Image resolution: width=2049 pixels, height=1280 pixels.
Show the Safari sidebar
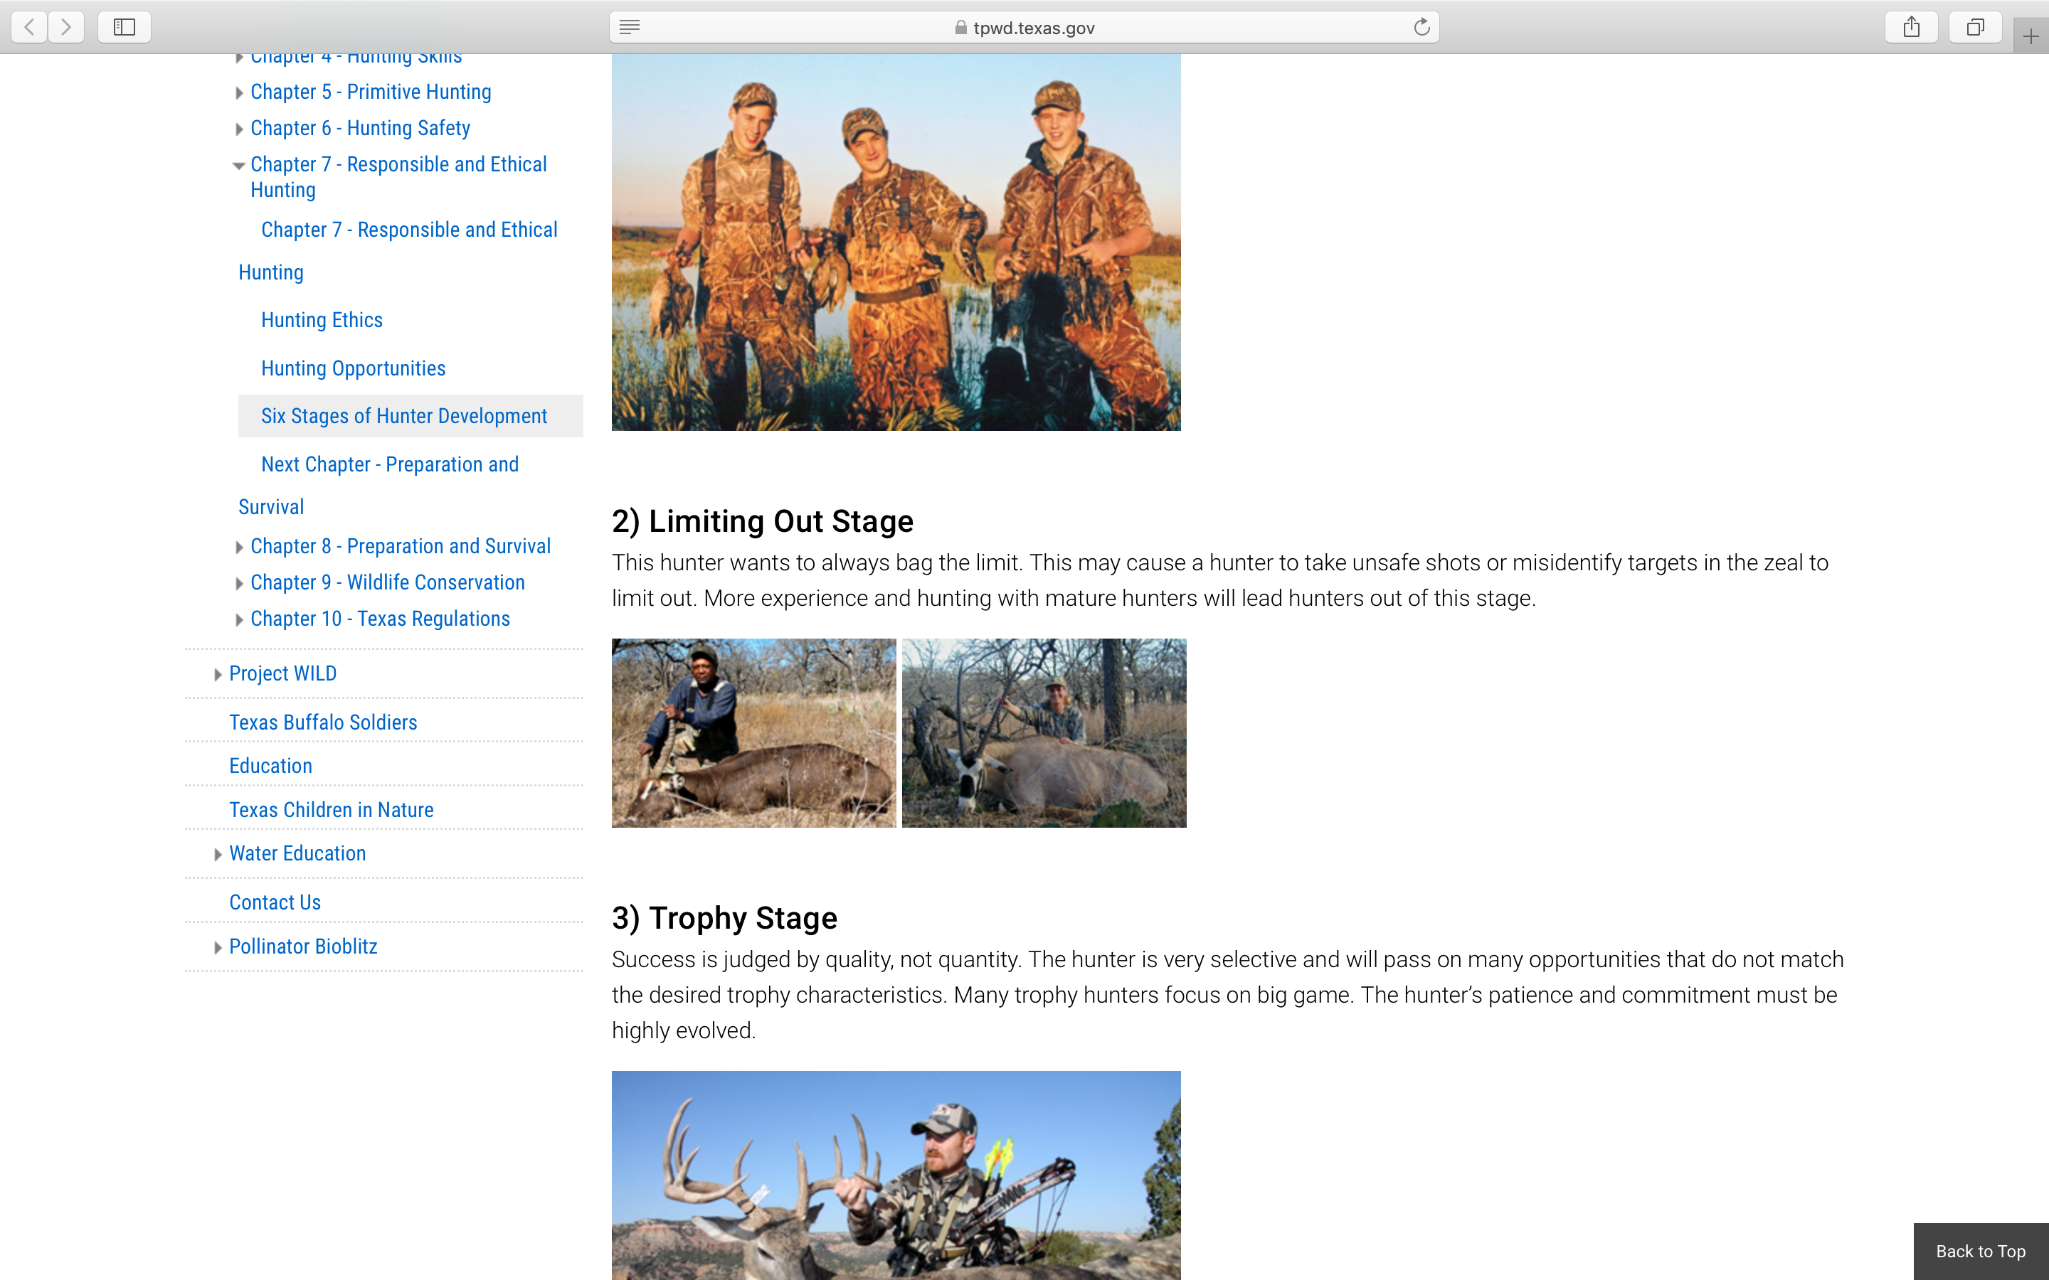pyautogui.click(x=125, y=27)
